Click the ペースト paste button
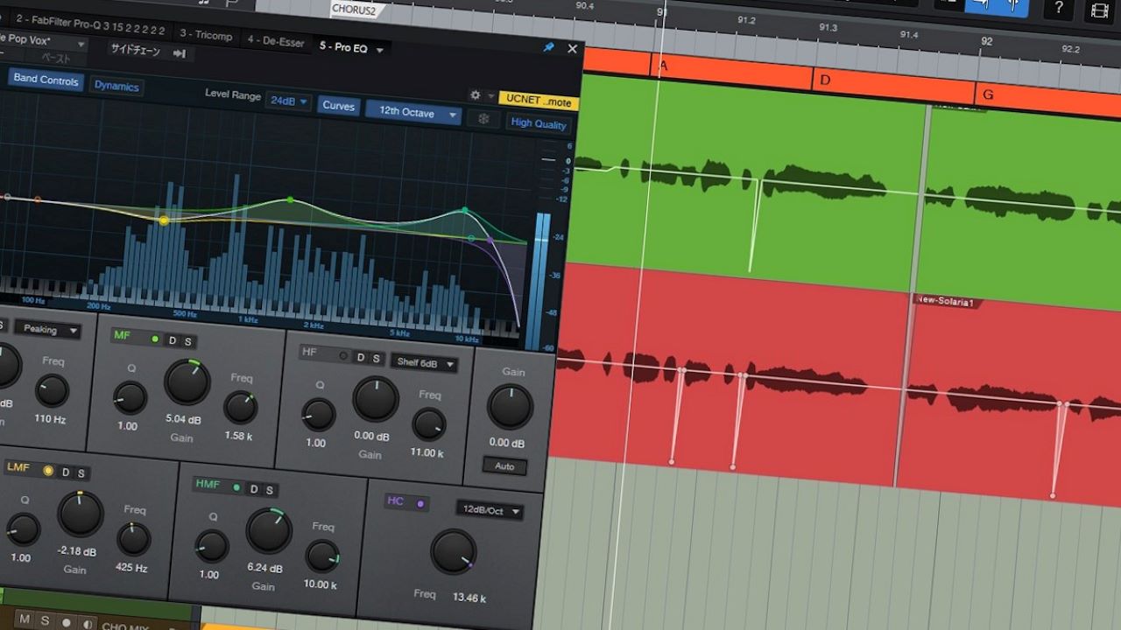Image resolution: width=1121 pixels, height=630 pixels. pyautogui.click(x=57, y=59)
